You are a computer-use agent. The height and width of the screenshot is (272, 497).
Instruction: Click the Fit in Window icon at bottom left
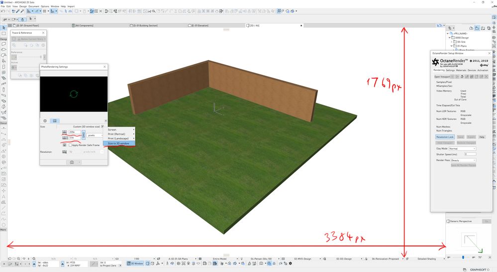pyautogui.click(x=34, y=259)
